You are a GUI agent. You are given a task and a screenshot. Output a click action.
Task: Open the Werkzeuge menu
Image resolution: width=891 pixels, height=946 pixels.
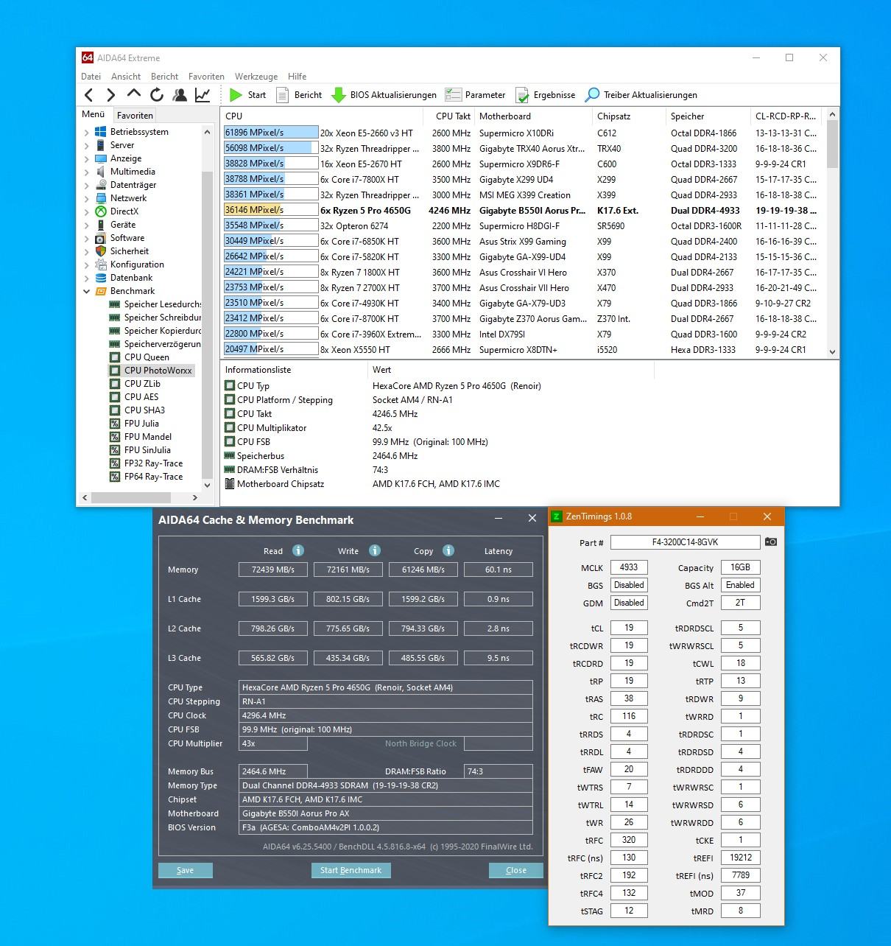(x=256, y=77)
